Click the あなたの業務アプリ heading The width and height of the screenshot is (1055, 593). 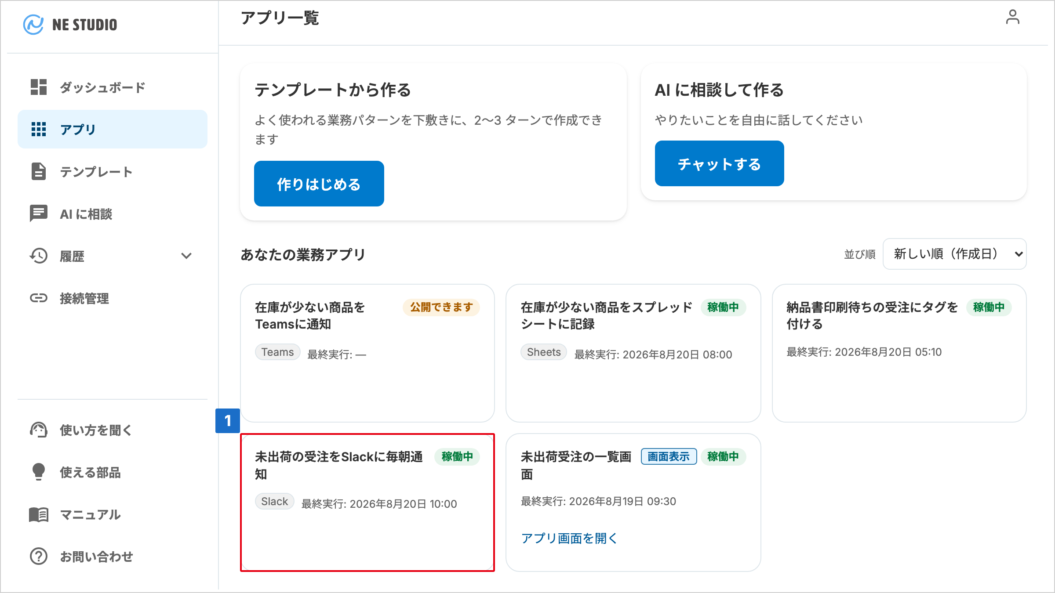(x=303, y=254)
